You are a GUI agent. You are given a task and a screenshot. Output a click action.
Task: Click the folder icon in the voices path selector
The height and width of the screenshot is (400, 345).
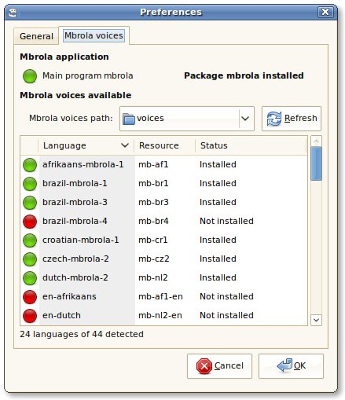pos(129,119)
